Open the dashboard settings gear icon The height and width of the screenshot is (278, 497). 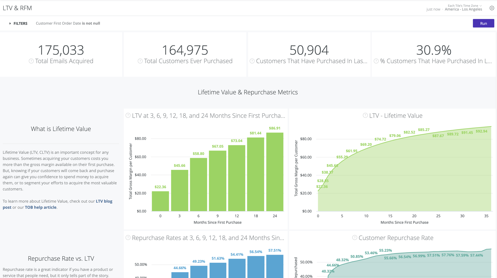(492, 8)
